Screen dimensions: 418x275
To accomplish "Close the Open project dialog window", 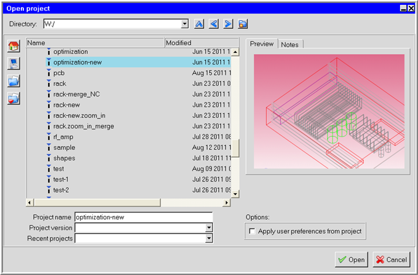I will pos(411,9).
